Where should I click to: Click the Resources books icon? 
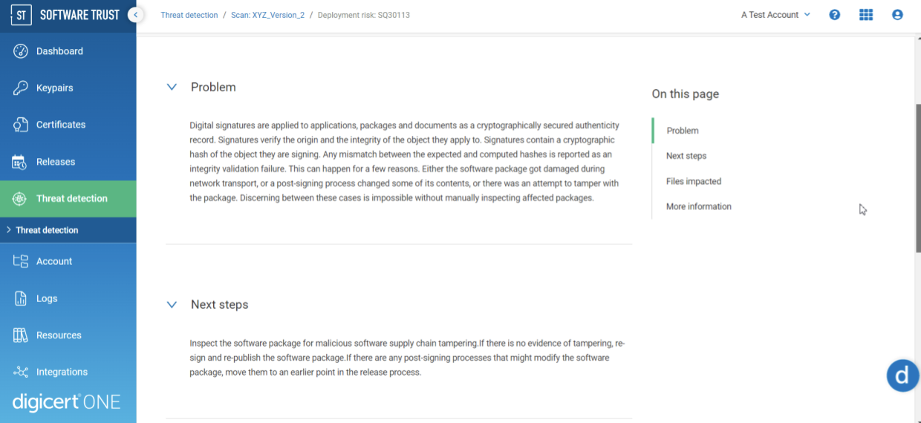point(21,335)
